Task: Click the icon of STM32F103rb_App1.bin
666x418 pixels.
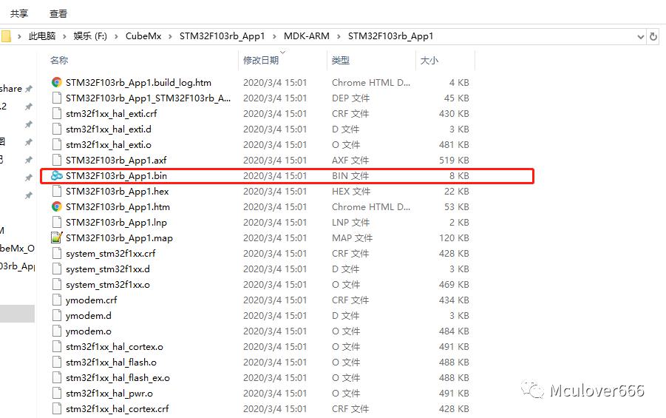Action: (x=56, y=175)
